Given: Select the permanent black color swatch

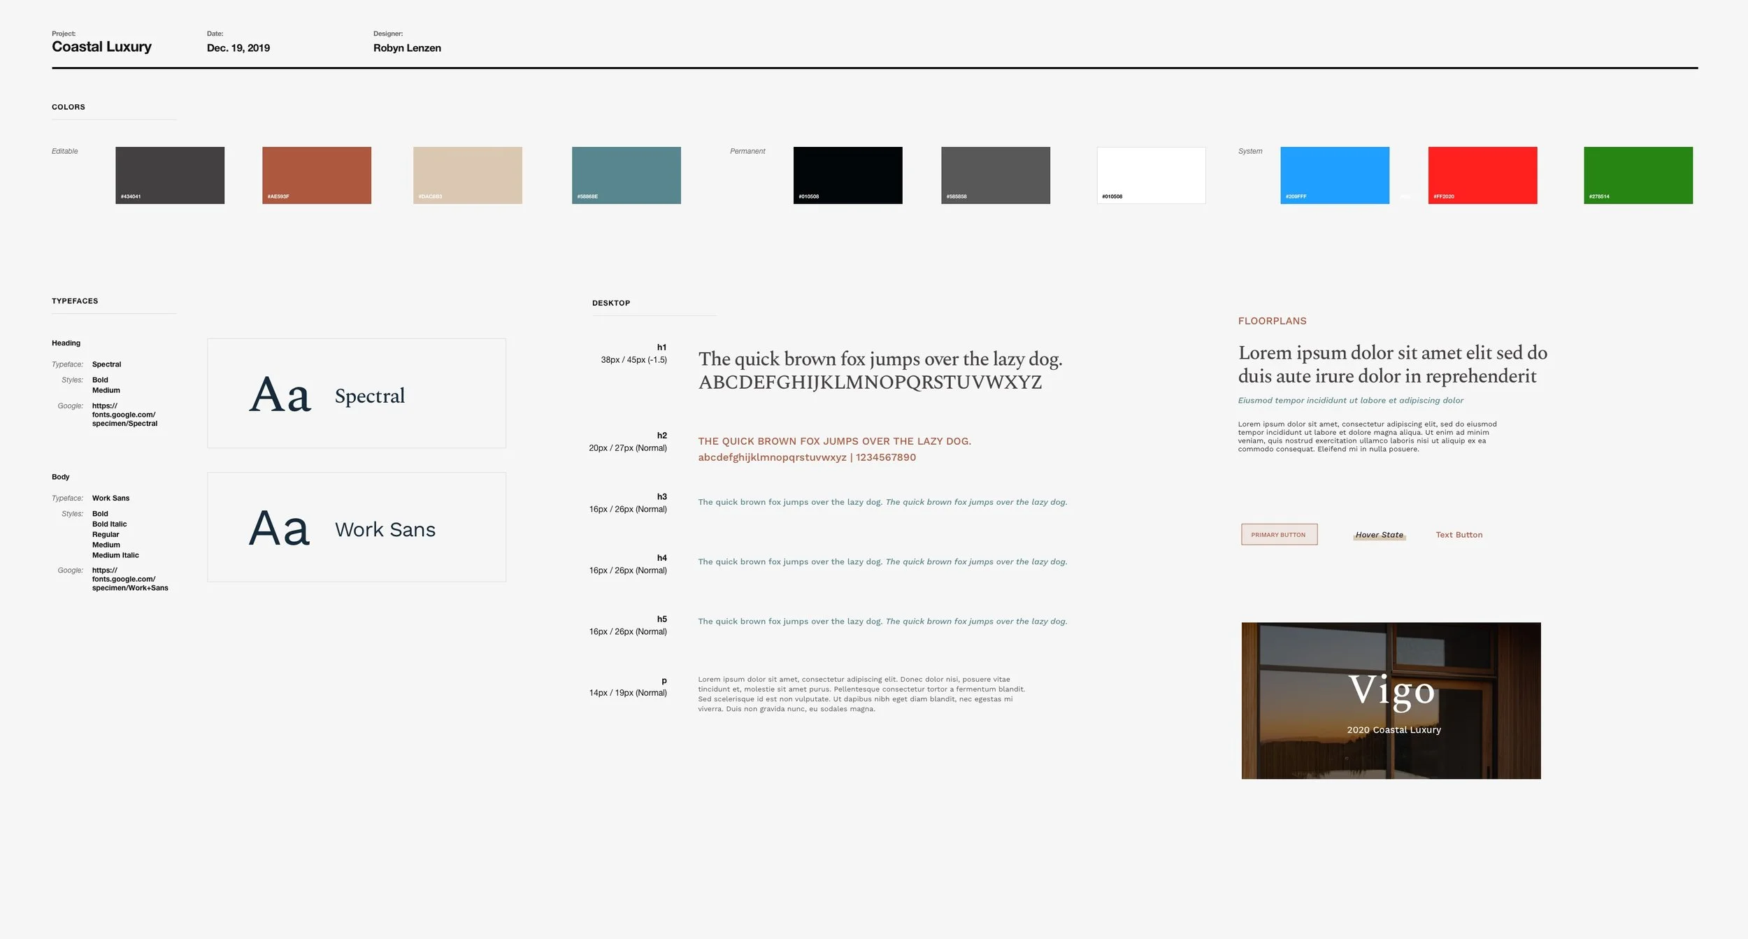Looking at the screenshot, I should 847,175.
